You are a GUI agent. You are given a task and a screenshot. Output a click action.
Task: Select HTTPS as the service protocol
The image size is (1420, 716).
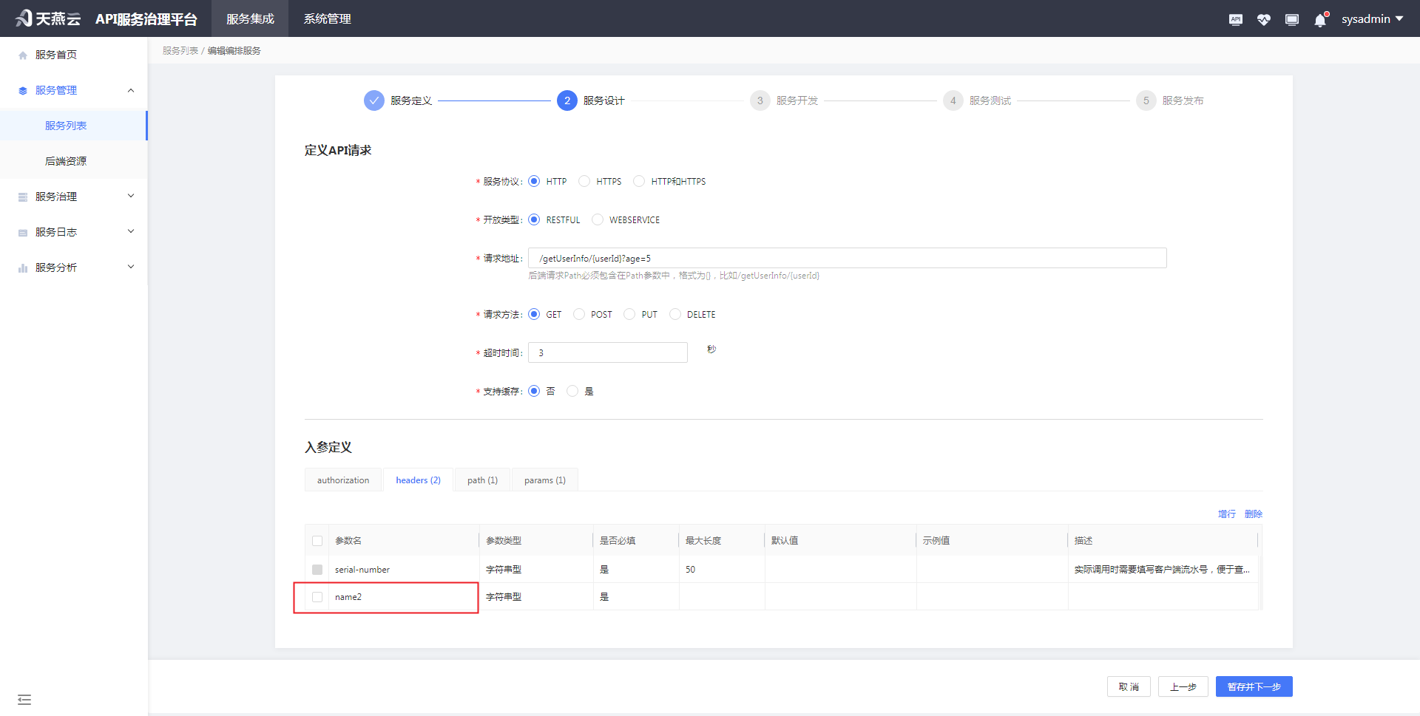click(x=585, y=181)
